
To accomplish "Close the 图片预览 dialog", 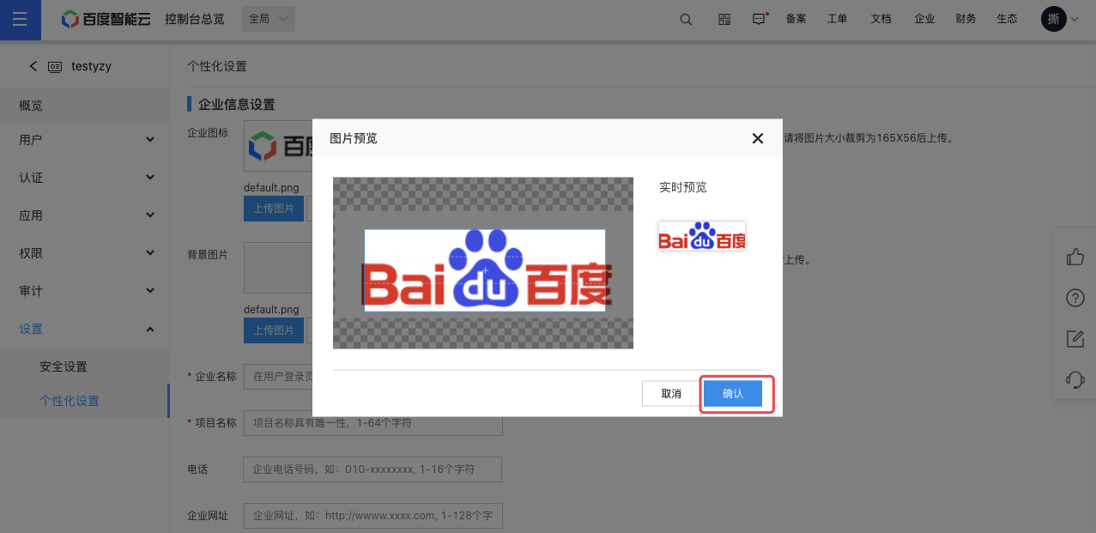I will click(758, 138).
